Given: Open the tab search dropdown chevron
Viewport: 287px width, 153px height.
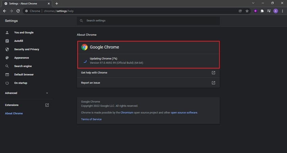Looking at the screenshot, I should coord(253,3).
